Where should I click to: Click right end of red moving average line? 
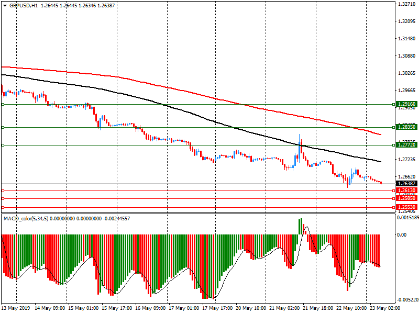(x=380, y=134)
